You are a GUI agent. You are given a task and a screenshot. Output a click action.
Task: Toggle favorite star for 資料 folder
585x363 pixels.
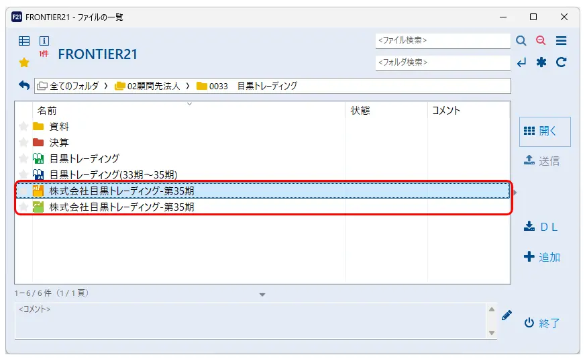pyautogui.click(x=23, y=126)
